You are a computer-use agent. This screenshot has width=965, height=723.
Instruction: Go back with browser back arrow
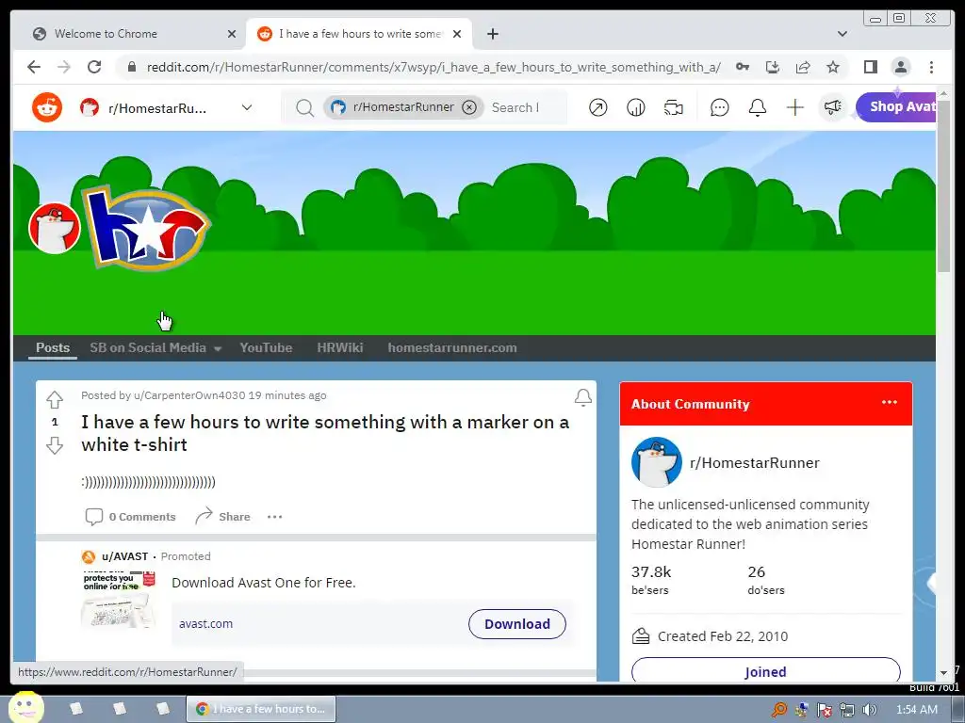[34, 67]
